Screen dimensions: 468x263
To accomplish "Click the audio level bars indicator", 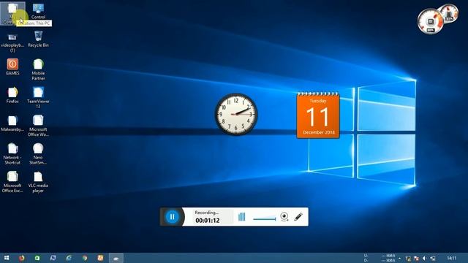I will point(242,217).
